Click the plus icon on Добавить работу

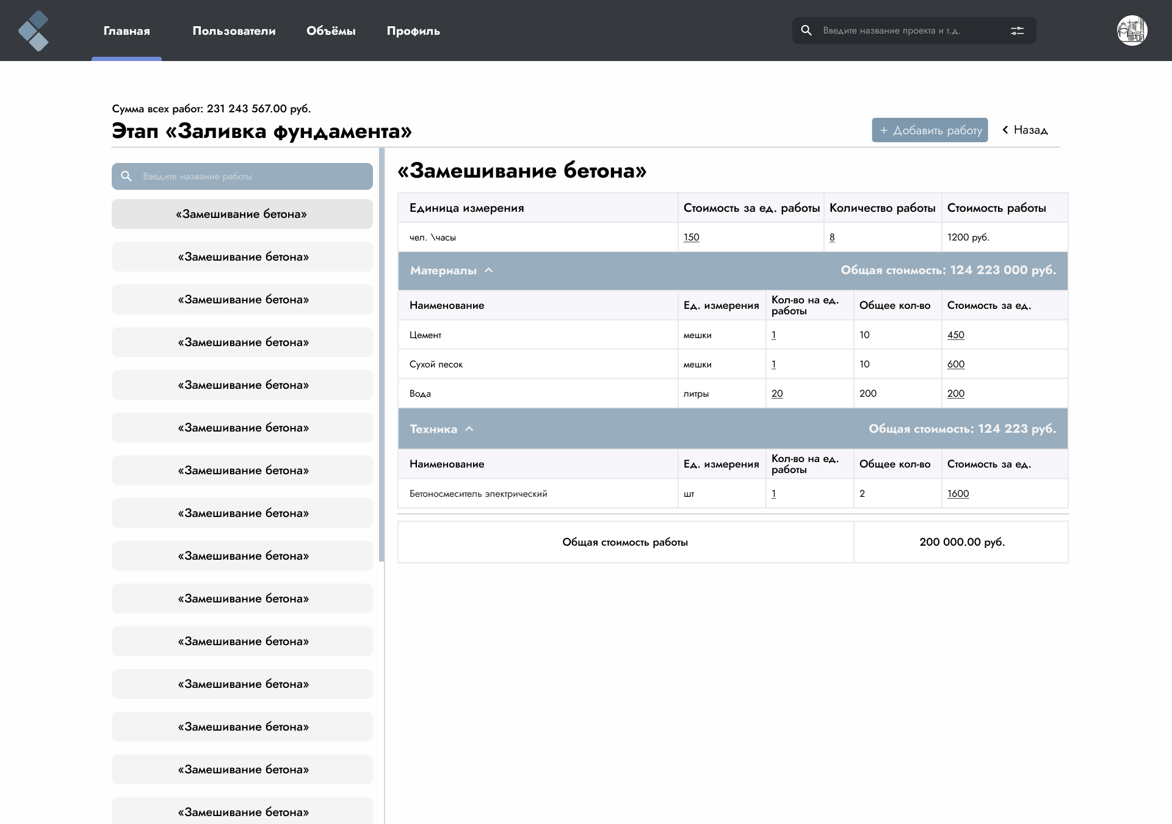tap(883, 131)
